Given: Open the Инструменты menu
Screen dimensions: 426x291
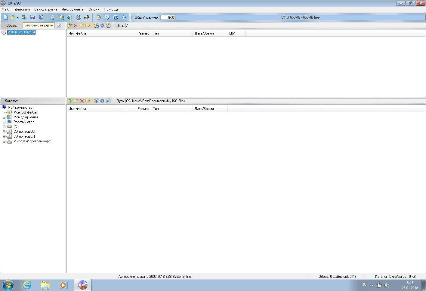Looking at the screenshot, I should coord(73,9).
